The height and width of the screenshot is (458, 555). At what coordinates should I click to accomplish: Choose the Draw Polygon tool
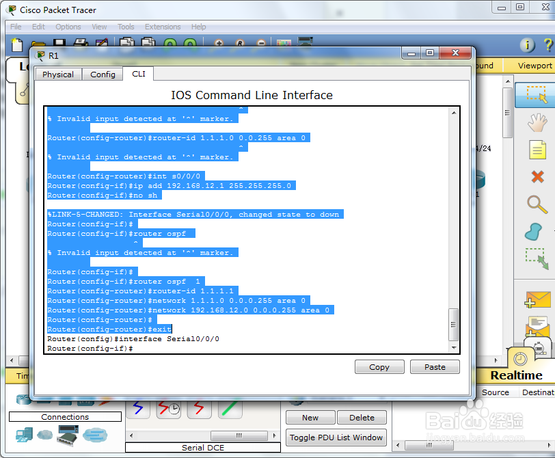click(534, 232)
